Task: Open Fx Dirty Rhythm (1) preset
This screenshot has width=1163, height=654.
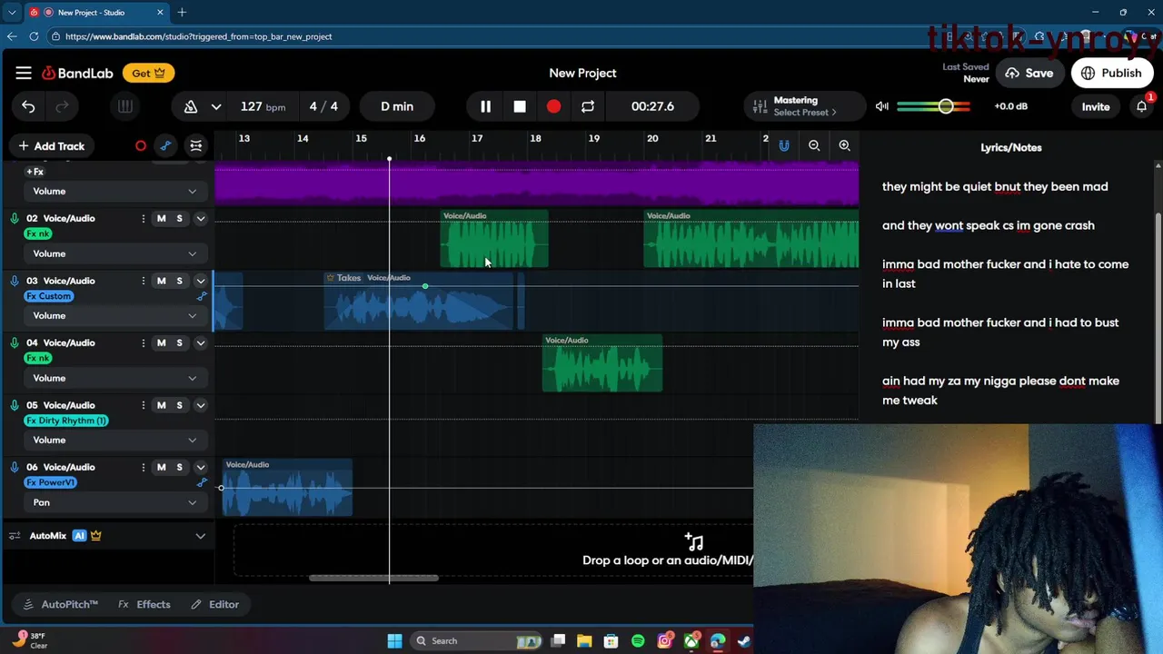Action: coord(67,421)
